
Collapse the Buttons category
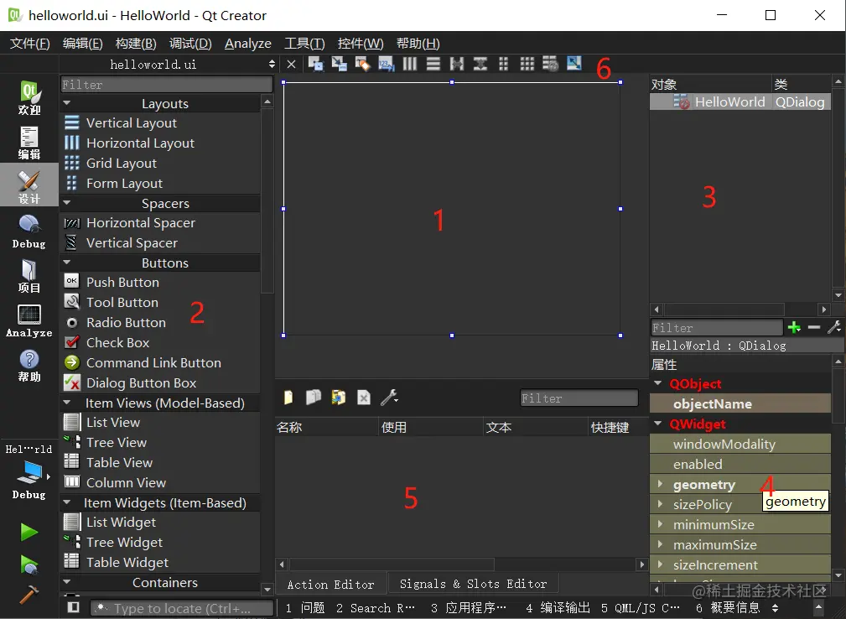coord(67,263)
